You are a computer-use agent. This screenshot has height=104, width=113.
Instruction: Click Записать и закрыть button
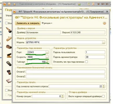(x=28, y=23)
